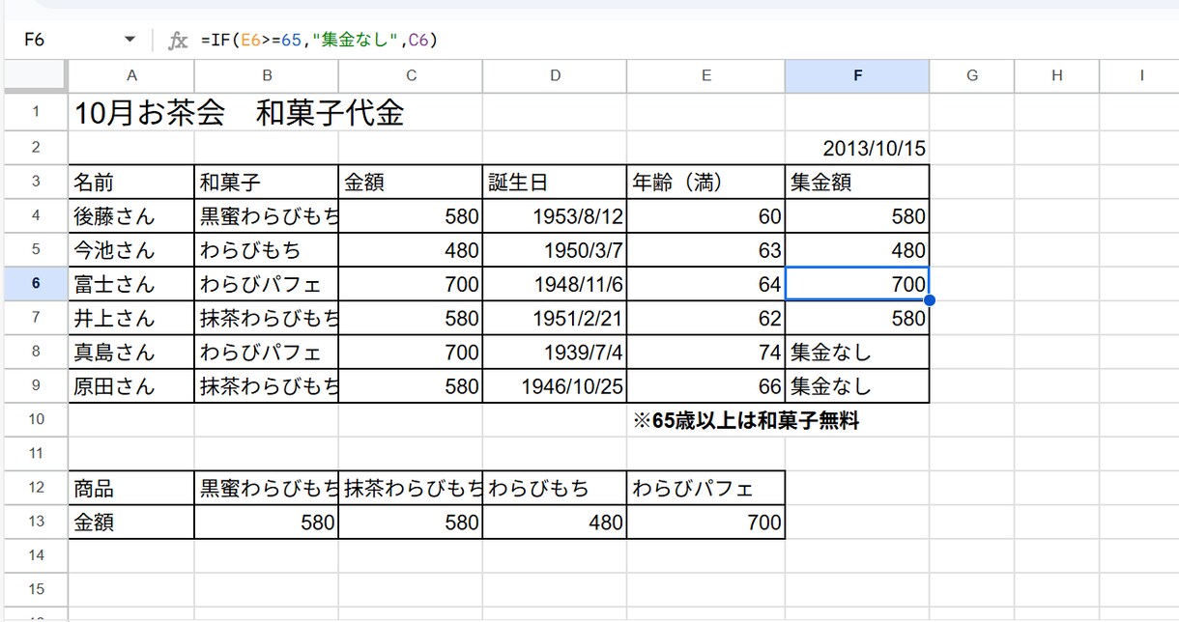Select date cell 2013/10/15
The image size is (1179, 622).
pyautogui.click(x=857, y=149)
